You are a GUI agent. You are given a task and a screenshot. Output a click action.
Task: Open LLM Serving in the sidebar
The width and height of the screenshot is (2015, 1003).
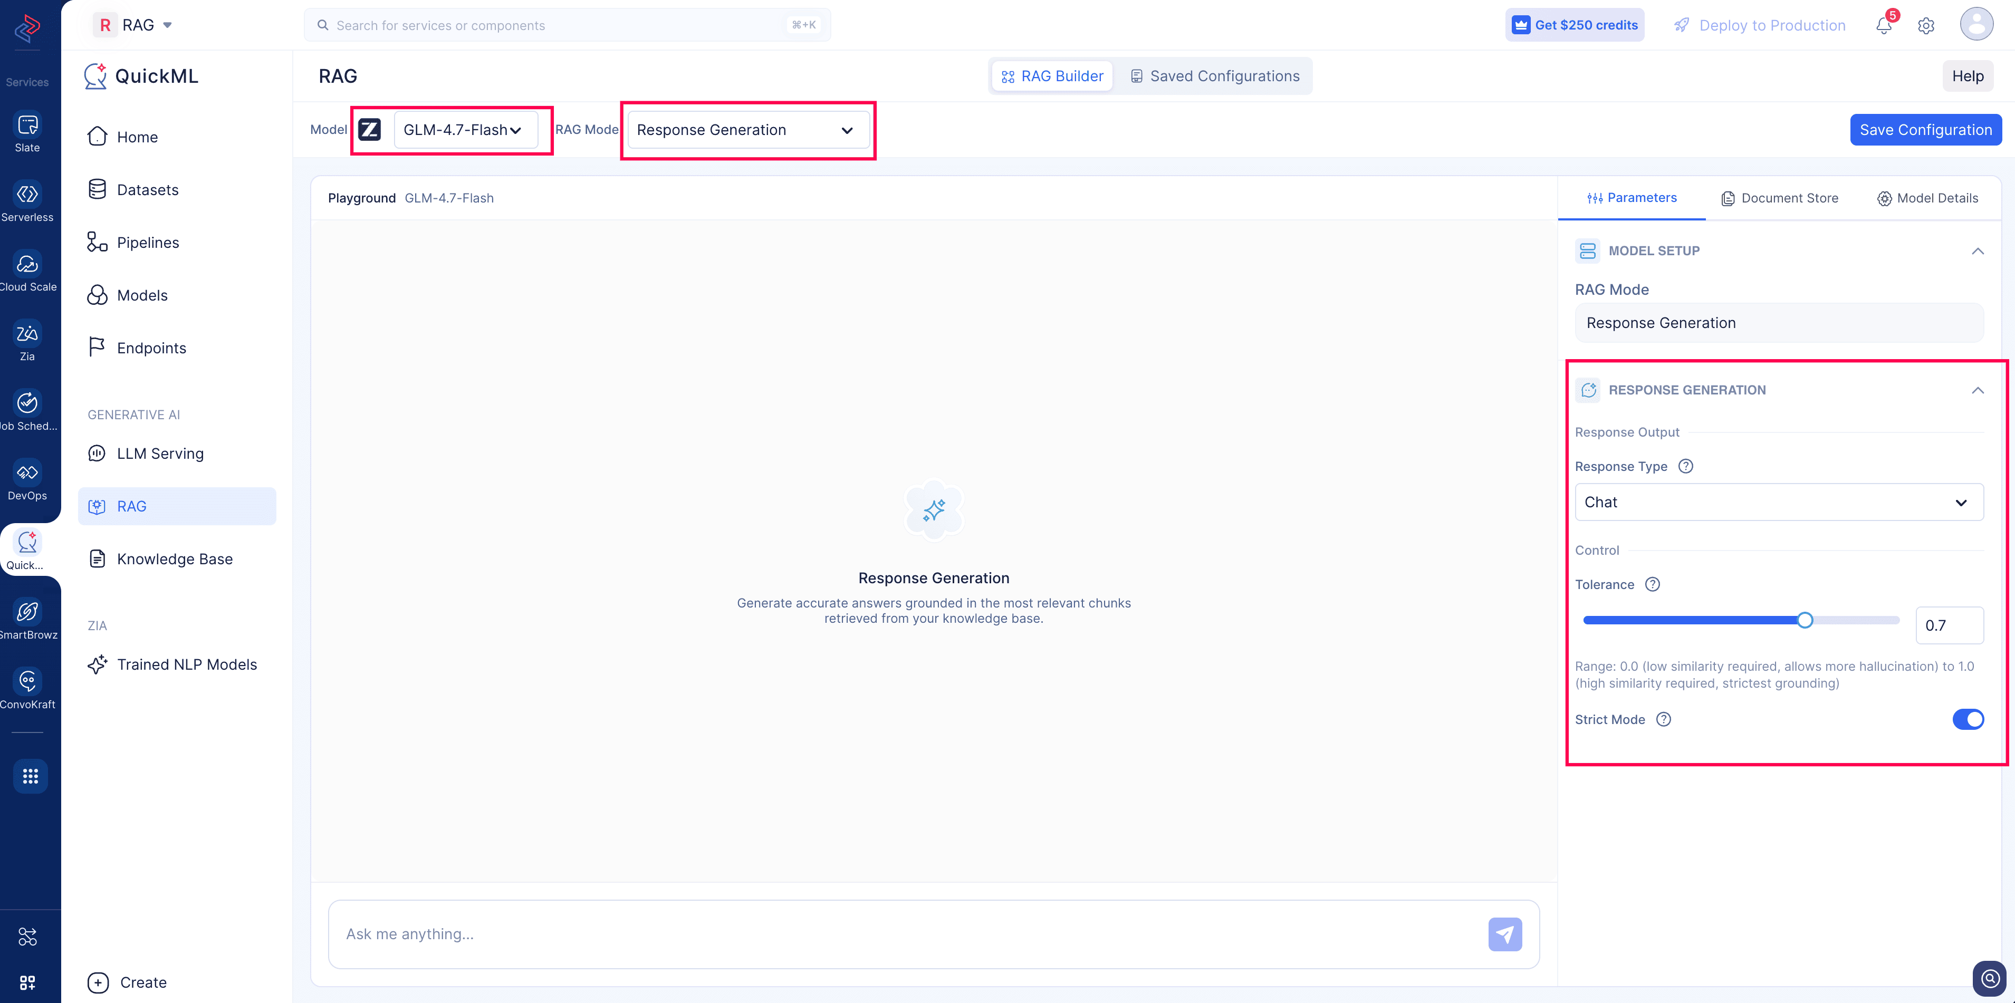click(x=177, y=454)
